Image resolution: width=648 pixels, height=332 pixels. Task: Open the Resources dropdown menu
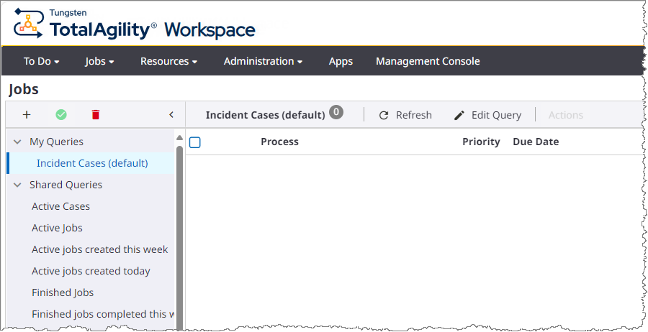(x=168, y=62)
